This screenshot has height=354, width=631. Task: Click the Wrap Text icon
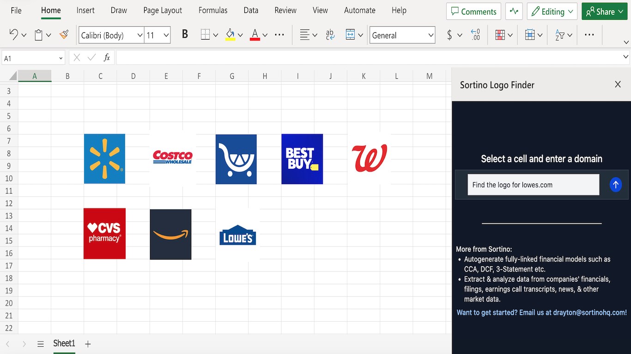(x=330, y=35)
